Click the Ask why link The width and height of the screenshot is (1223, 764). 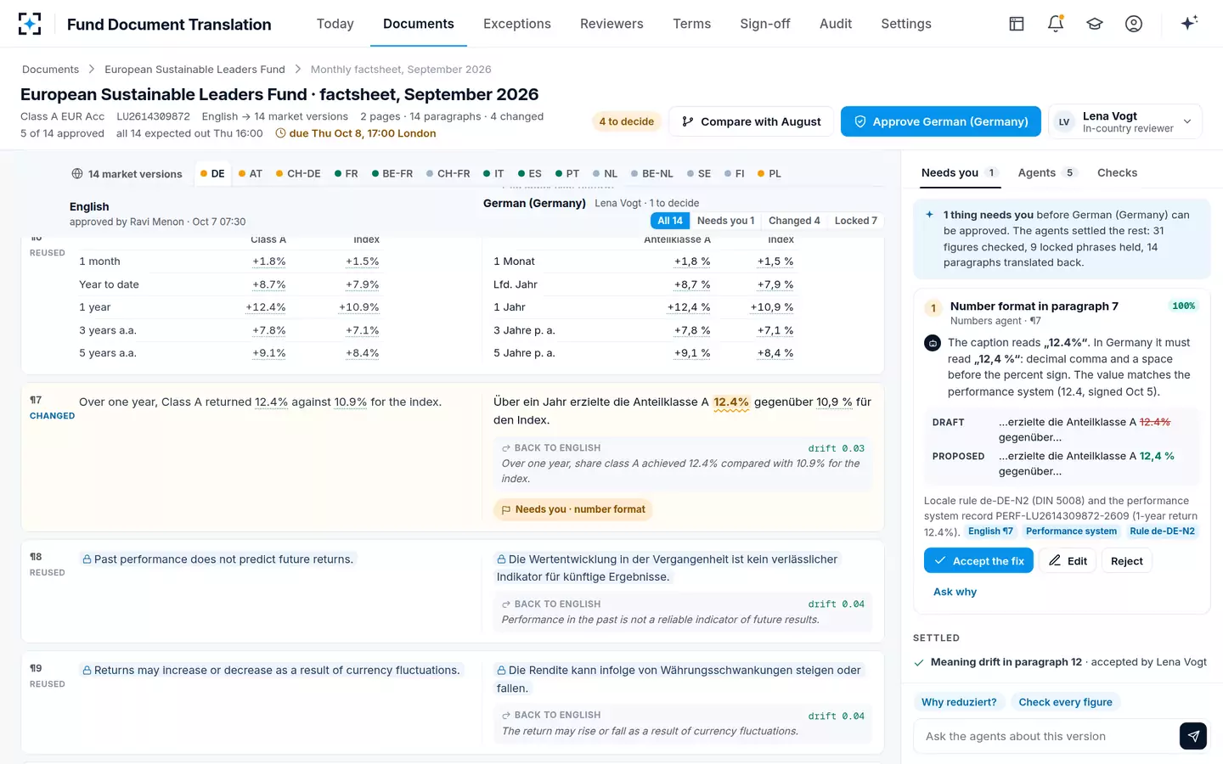(x=955, y=593)
